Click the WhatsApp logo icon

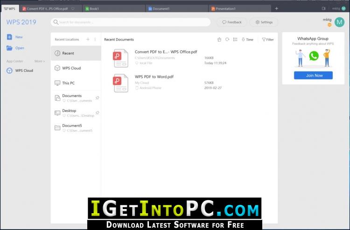pyautogui.click(x=314, y=56)
